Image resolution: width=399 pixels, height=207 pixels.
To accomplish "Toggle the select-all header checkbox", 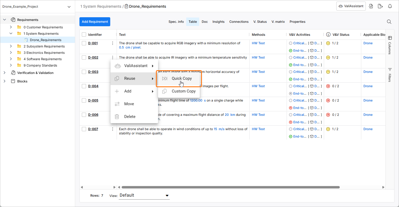I will click(x=84, y=35).
